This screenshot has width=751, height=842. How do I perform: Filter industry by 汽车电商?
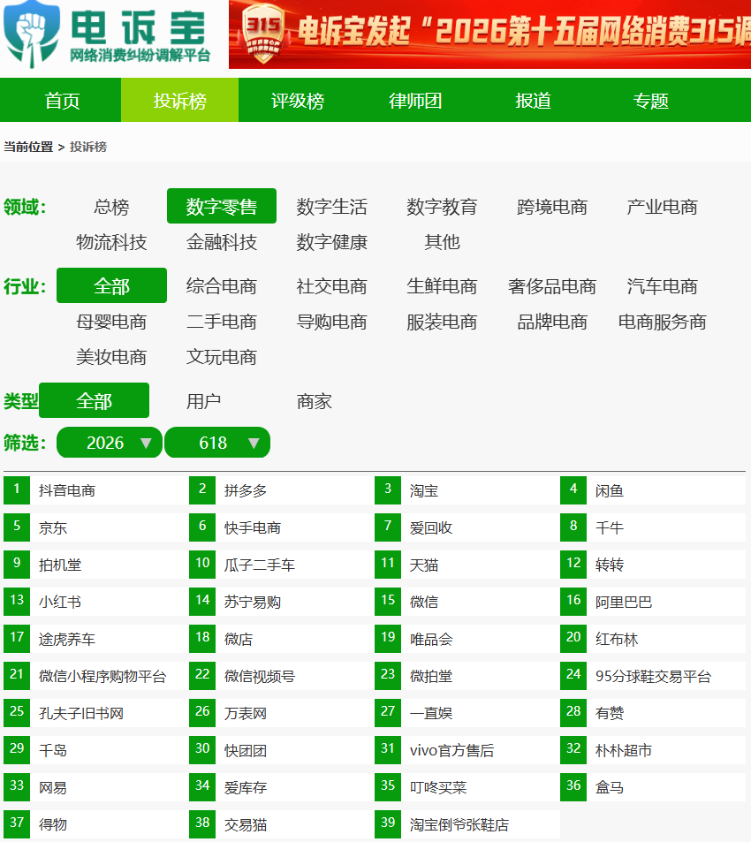tap(662, 285)
